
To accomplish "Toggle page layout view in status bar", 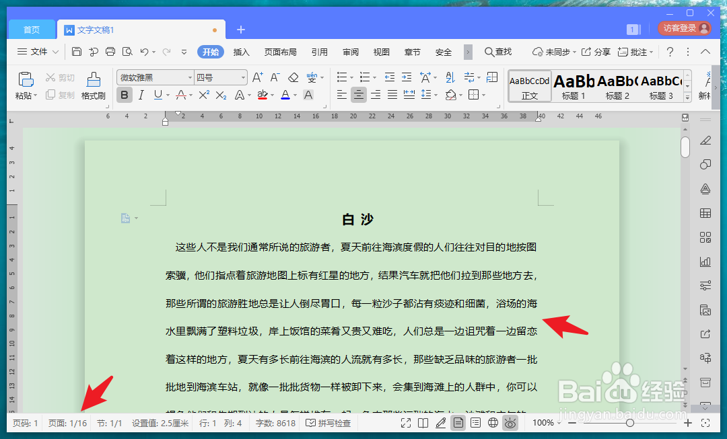I will coord(458,423).
